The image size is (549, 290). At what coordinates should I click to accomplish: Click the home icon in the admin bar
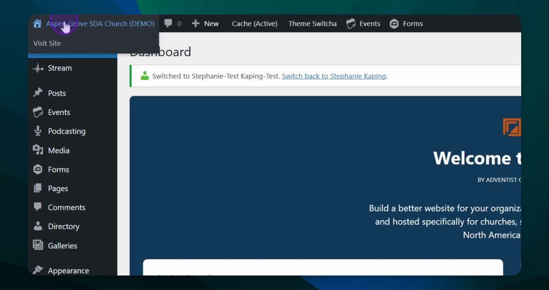pyautogui.click(x=37, y=24)
